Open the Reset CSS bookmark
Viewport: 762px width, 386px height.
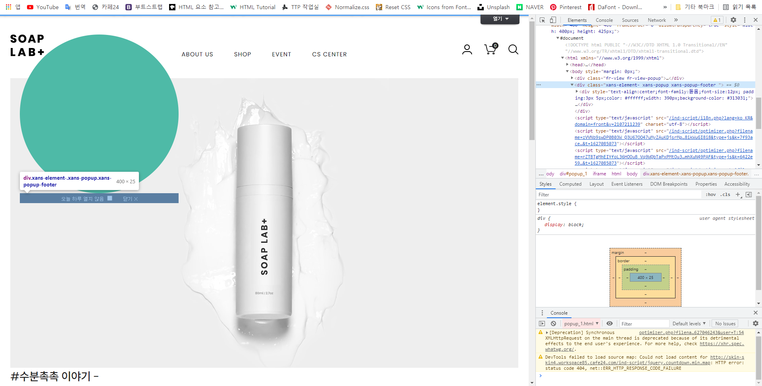(393, 7)
